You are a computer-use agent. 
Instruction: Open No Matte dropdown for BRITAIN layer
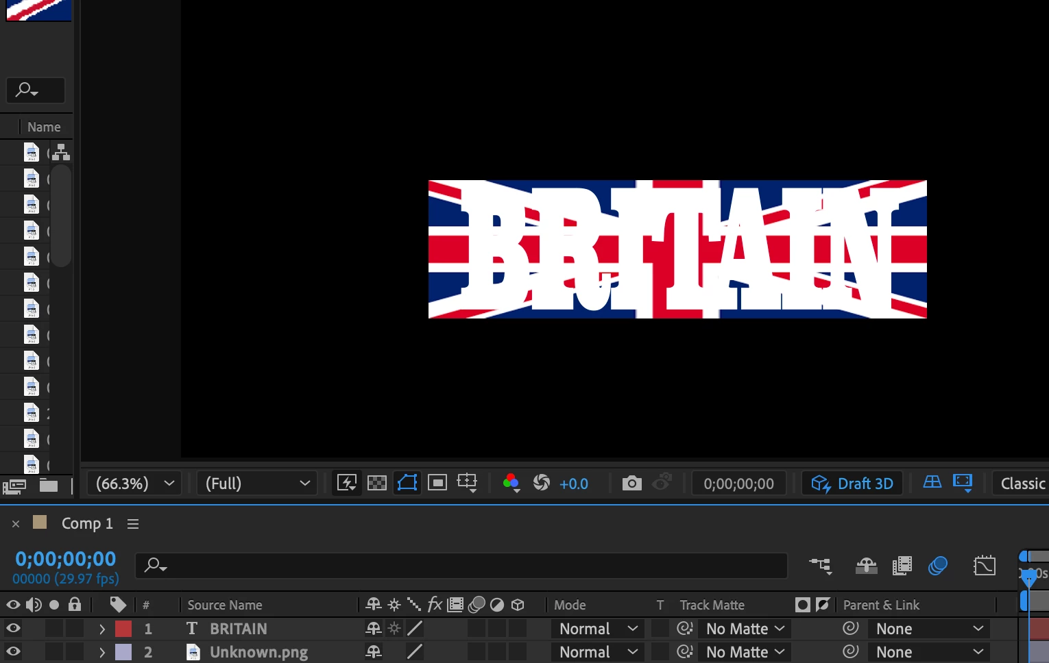[745, 629]
